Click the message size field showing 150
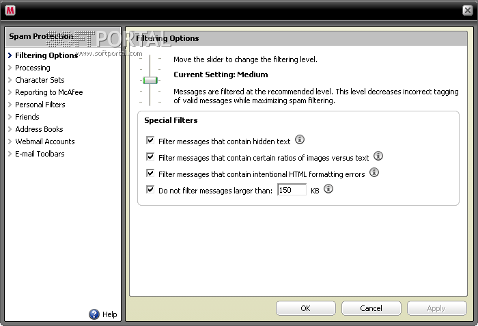The width and height of the screenshot is (478, 326). click(292, 190)
